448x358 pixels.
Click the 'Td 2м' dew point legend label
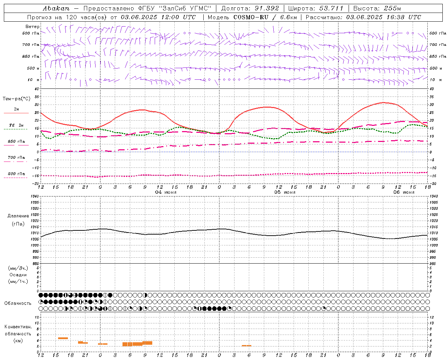pyautogui.click(x=16, y=125)
